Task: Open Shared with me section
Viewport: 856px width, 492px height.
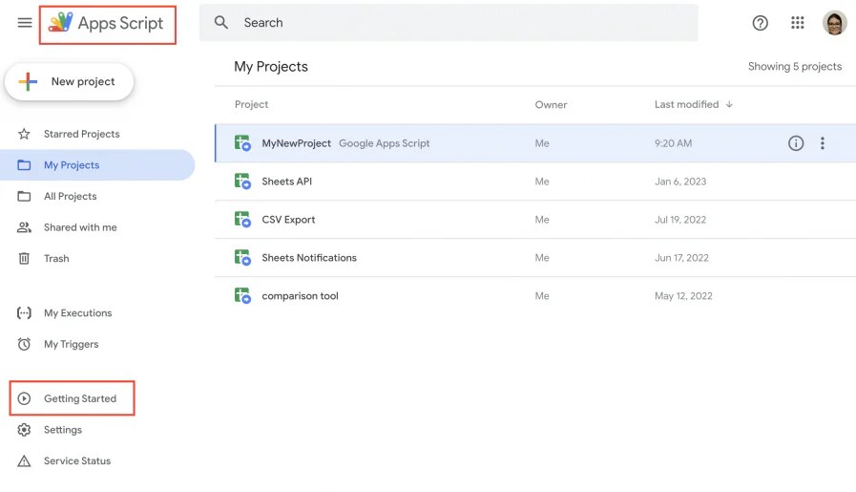Action: pyautogui.click(x=80, y=227)
